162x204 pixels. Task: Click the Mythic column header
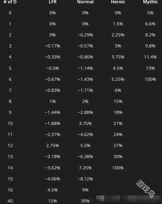click(150, 2)
